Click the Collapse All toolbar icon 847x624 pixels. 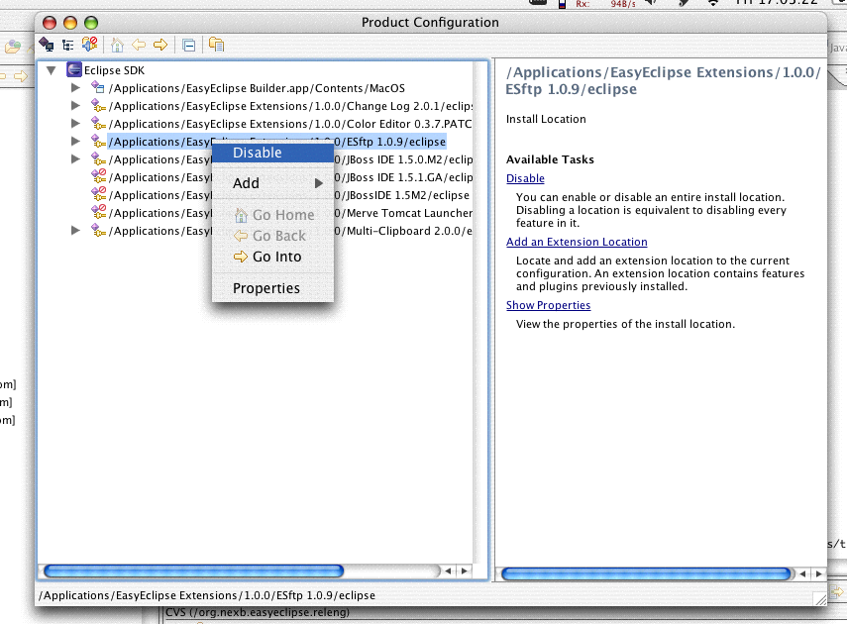[188, 45]
